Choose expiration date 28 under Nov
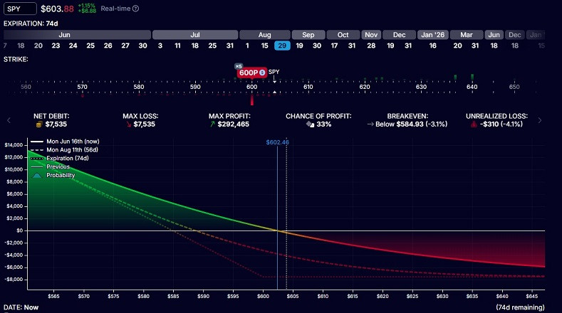The width and height of the screenshot is (562, 313). (x=371, y=46)
